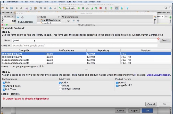Click the Rerun icon in the toolbar
The image size is (173, 114).
[96, 8]
